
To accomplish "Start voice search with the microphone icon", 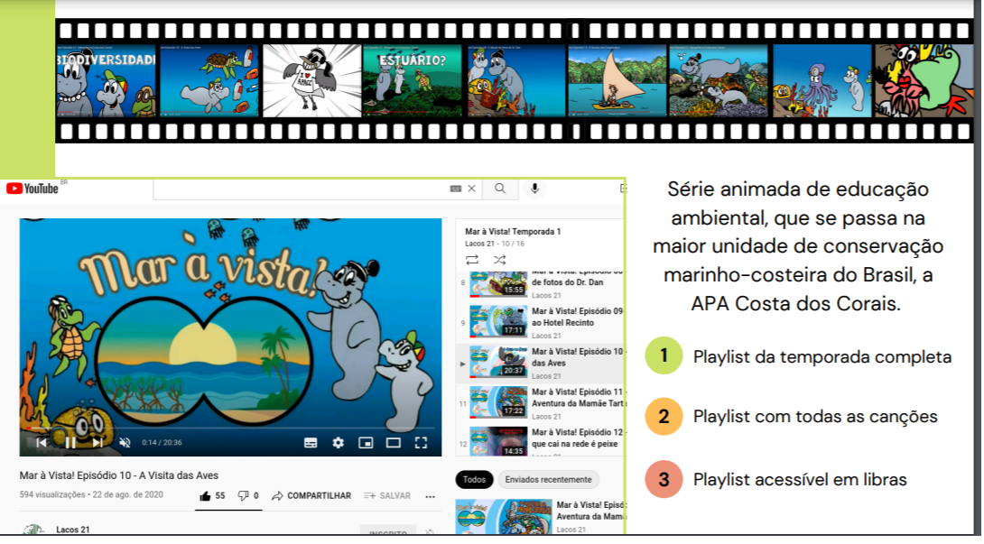I will click(x=534, y=189).
